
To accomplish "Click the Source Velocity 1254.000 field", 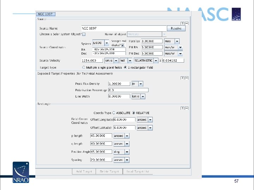I will (x=92, y=61).
